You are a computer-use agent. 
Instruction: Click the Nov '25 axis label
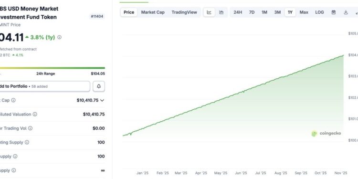click(341, 173)
